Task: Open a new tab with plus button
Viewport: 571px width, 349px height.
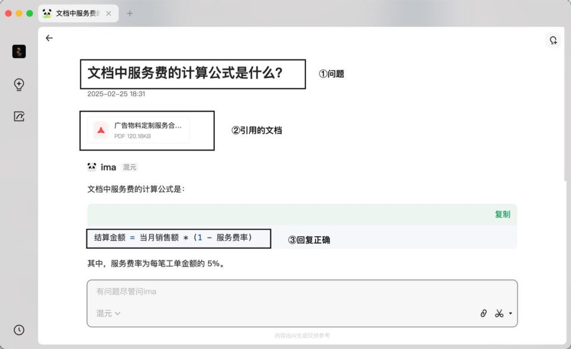Action: pyautogui.click(x=130, y=13)
